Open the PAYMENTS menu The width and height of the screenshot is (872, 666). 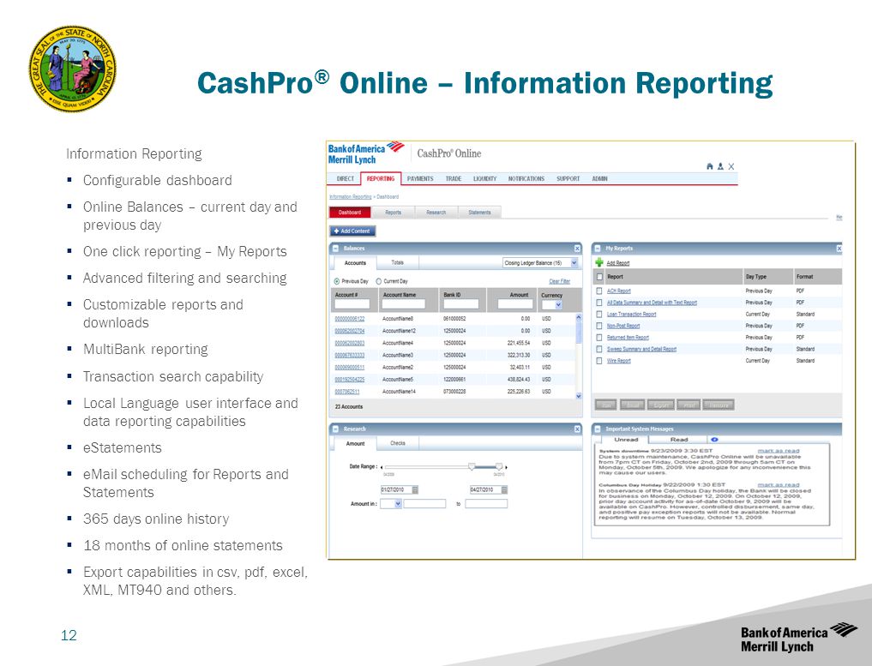[x=420, y=178]
